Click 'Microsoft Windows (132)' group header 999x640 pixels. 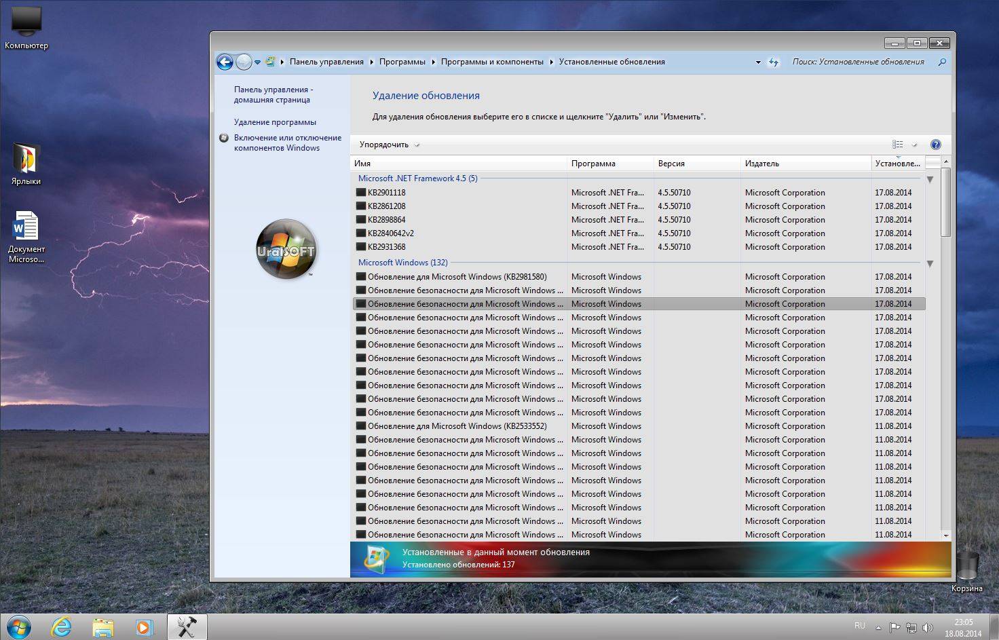[402, 263]
